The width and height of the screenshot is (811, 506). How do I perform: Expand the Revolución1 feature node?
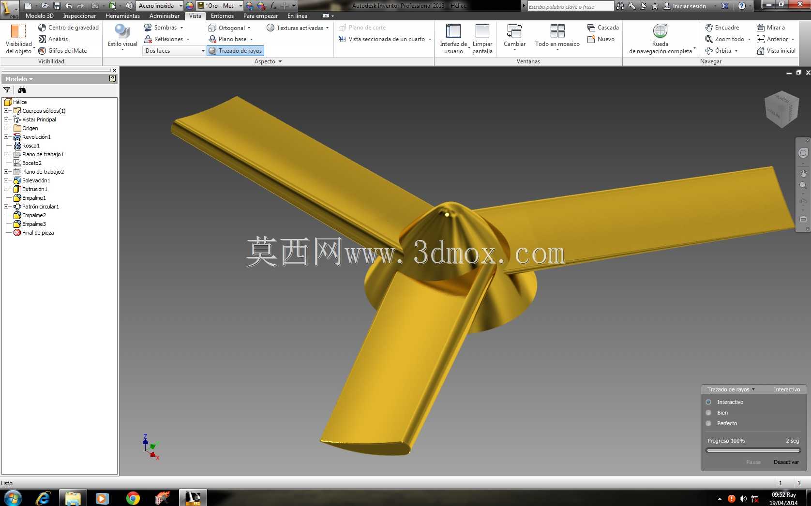coord(6,137)
